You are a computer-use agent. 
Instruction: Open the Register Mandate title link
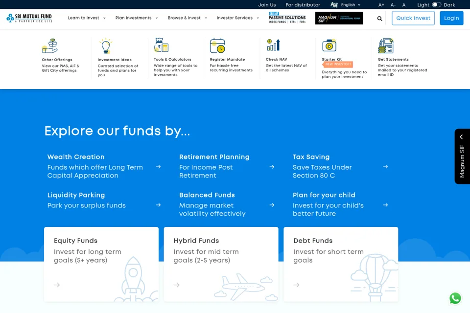pyautogui.click(x=227, y=59)
